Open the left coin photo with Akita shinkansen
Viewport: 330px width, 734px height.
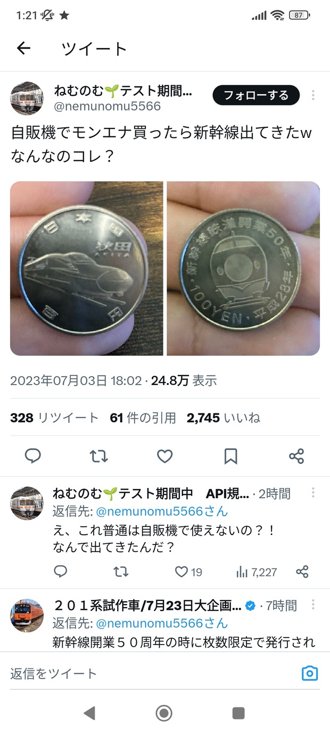(87, 268)
